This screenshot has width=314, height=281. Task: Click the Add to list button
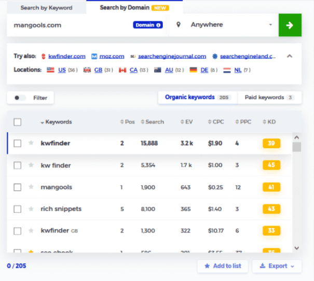click(x=223, y=266)
